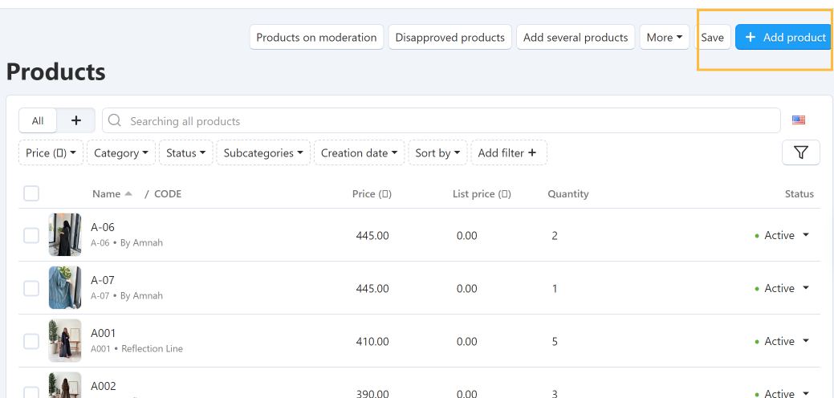Open the More dropdown menu
This screenshot has height=398, width=834.
click(x=665, y=37)
